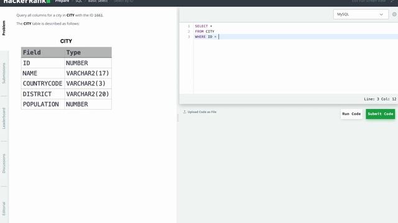The width and height of the screenshot is (398, 223).
Task: Click the Type column header
Action: coord(88,52)
